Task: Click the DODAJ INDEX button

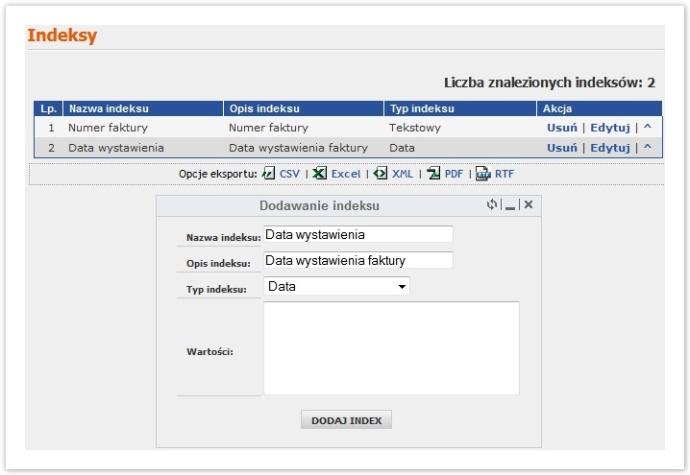Action: point(347,420)
